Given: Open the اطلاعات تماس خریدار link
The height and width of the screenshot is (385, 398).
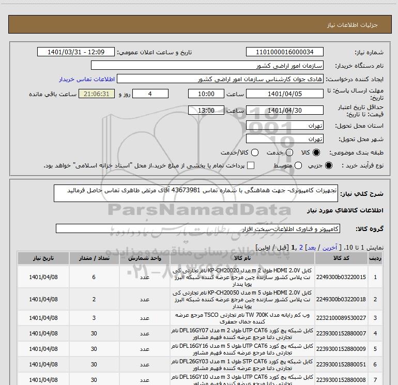Looking at the screenshot, I should tap(87, 79).
